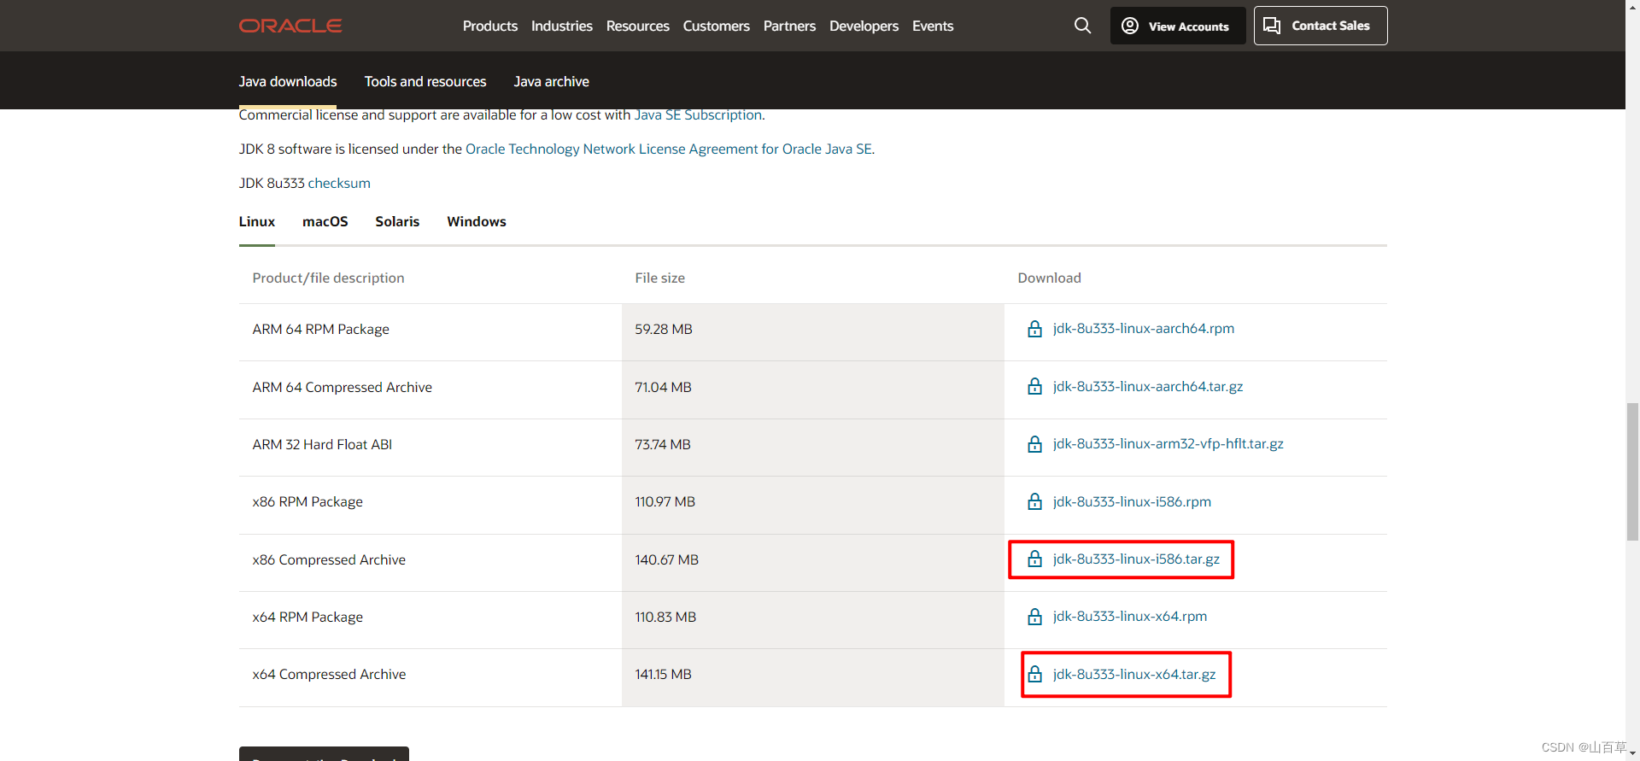Screen dimensions: 1640x761
Task: Open the JDK 8u333 checksum link
Action: [339, 183]
